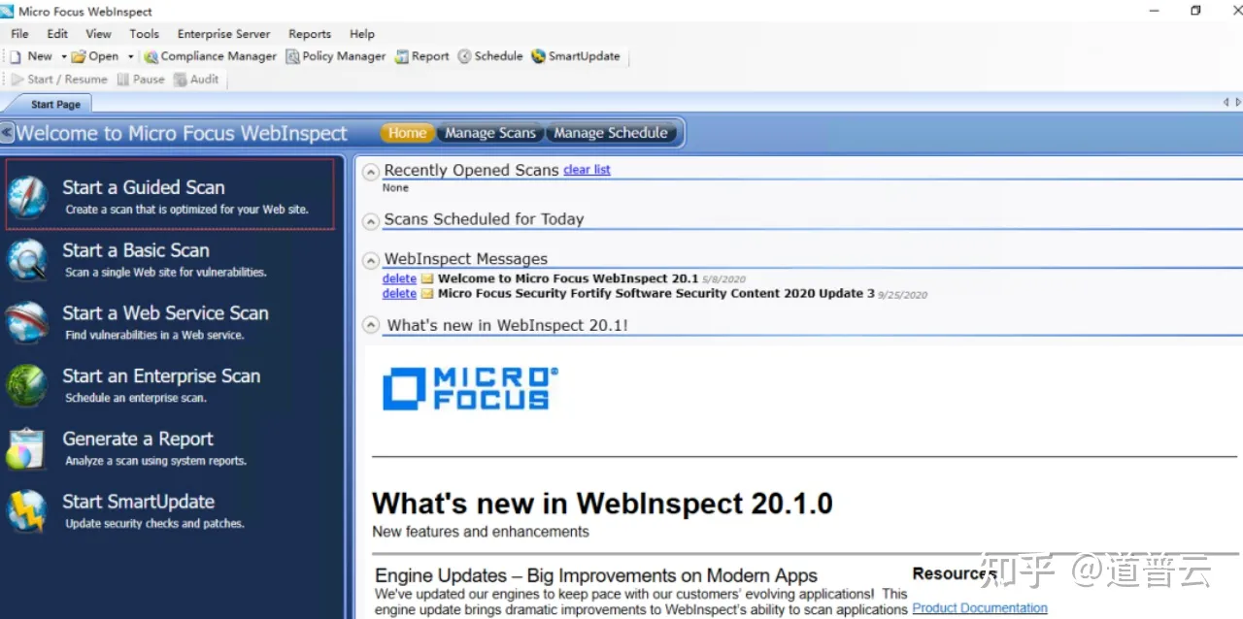Select Start a Web Service Scan

click(165, 313)
